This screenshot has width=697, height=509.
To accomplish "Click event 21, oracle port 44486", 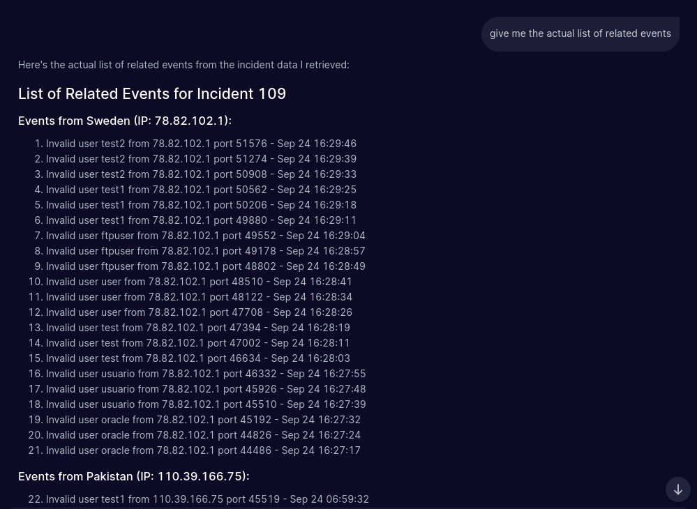I will [x=203, y=450].
